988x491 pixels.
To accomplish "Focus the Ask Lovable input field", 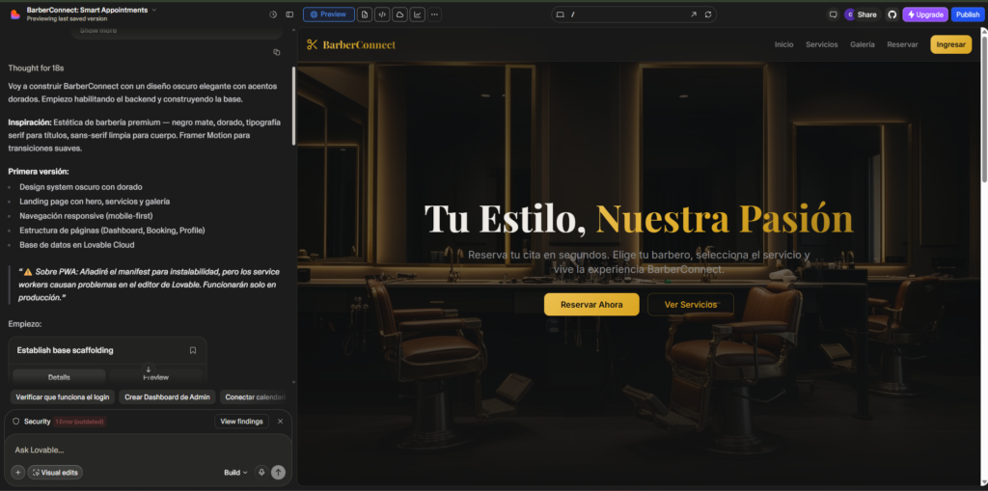I will (x=148, y=450).
